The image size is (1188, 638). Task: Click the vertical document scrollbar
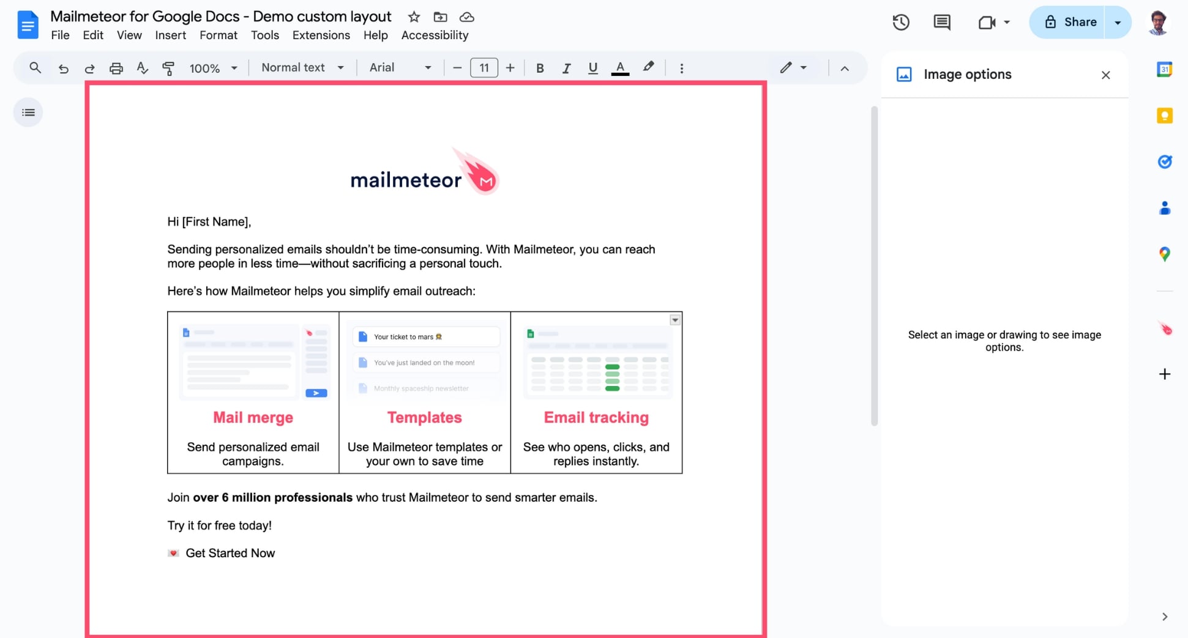pos(874,266)
